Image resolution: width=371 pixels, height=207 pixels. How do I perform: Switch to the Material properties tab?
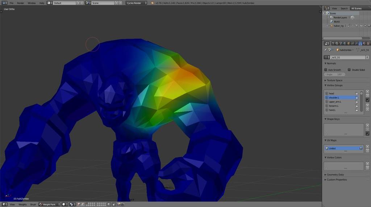(x=364, y=43)
